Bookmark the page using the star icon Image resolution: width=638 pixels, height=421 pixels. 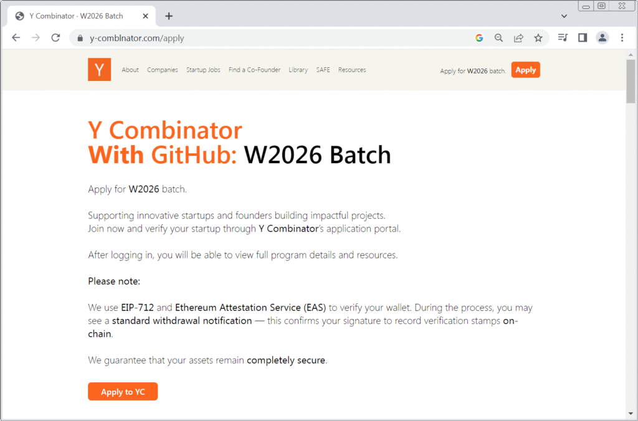coord(538,37)
